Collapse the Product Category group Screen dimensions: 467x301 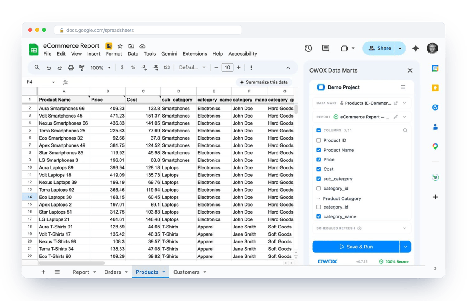tap(319, 199)
